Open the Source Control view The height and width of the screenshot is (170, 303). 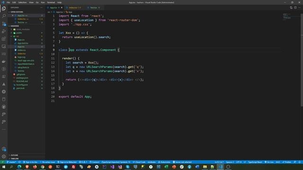(x=4, y=24)
